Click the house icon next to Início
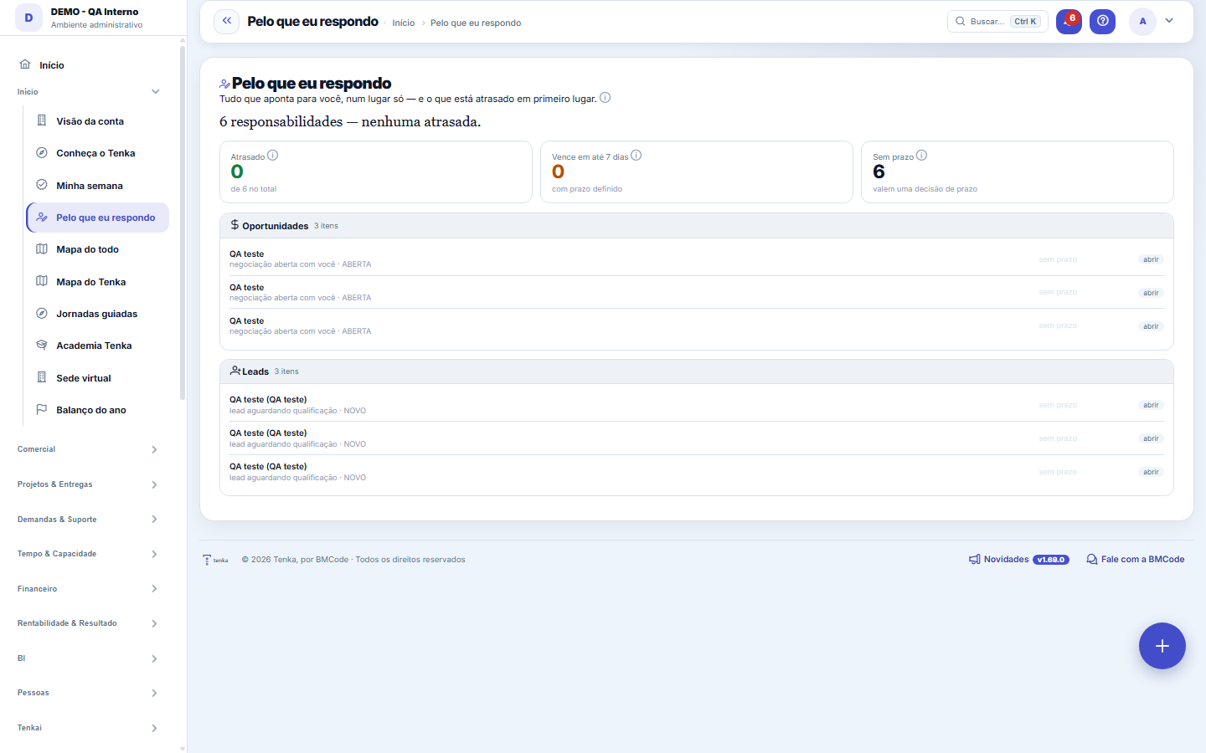This screenshot has width=1206, height=753. [x=25, y=64]
